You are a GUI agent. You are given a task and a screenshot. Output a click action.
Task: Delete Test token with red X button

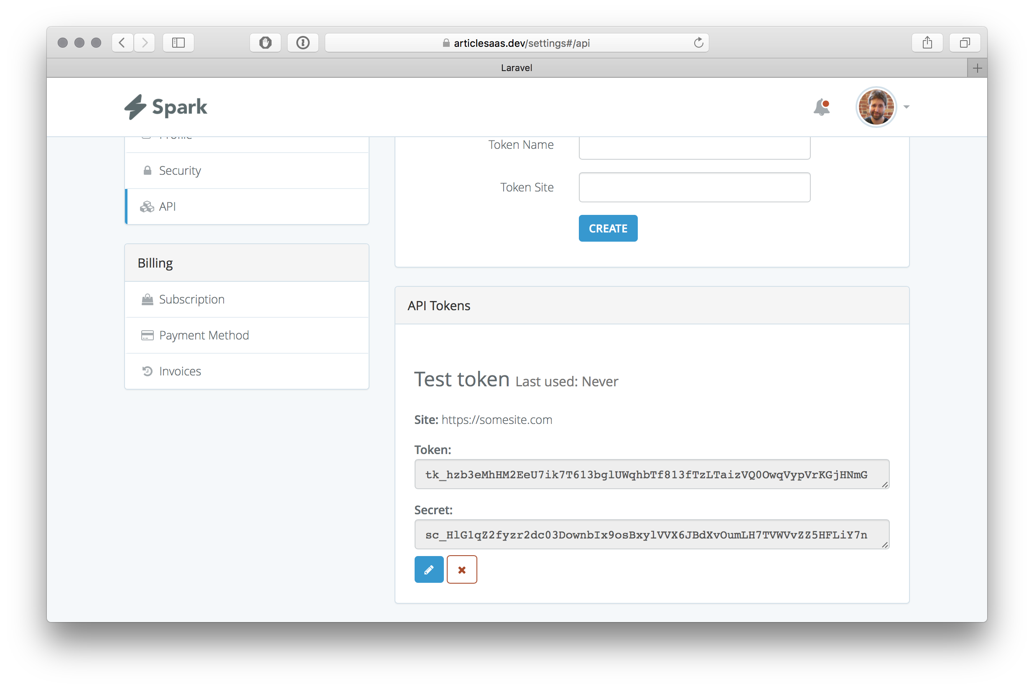pyautogui.click(x=462, y=569)
